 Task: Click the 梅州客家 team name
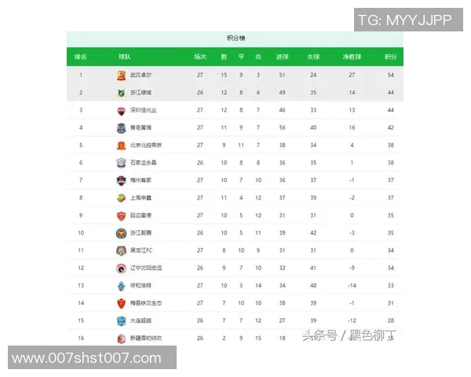point(140,181)
